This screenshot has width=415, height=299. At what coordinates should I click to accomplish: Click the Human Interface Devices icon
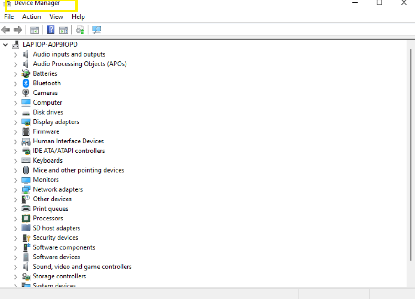[26, 142]
